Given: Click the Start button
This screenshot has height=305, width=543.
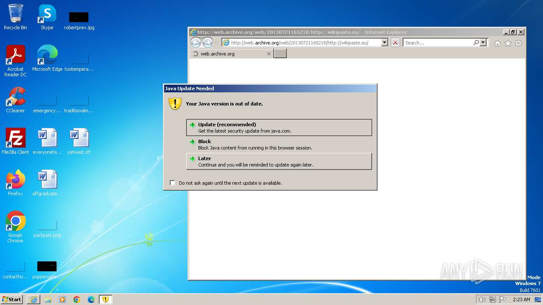Looking at the screenshot, I should coord(11,299).
